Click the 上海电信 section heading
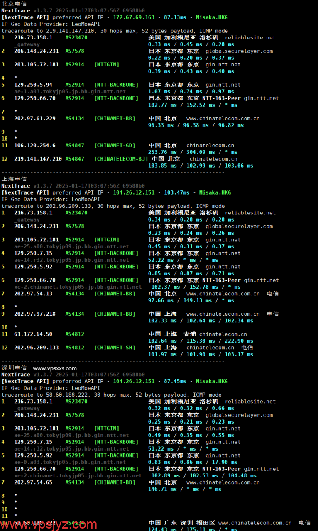 pyautogui.click(x=14, y=179)
